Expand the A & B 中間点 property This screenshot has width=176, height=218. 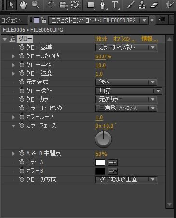14,154
